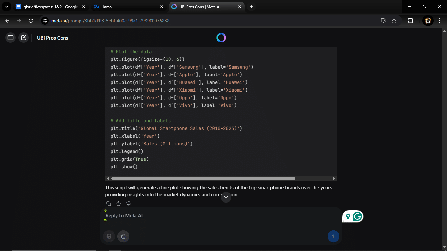
Task: Click the Huawei plt.plot code line
Action: point(179,82)
